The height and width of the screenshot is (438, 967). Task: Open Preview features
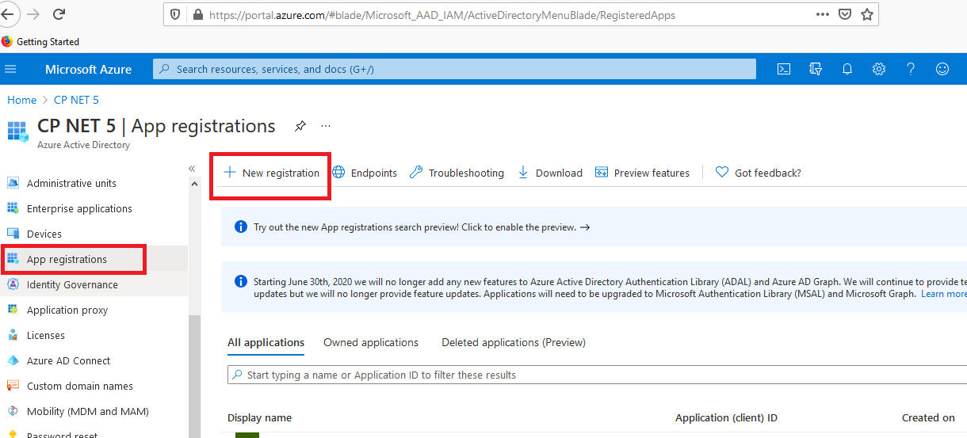(642, 173)
